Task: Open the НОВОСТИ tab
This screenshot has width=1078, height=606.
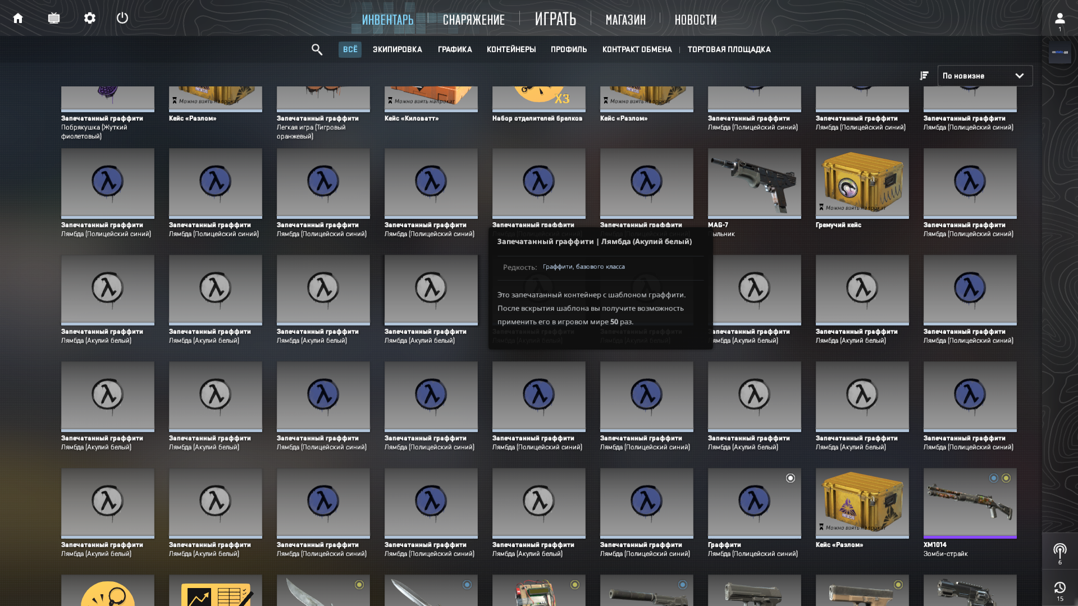Action: point(696,20)
